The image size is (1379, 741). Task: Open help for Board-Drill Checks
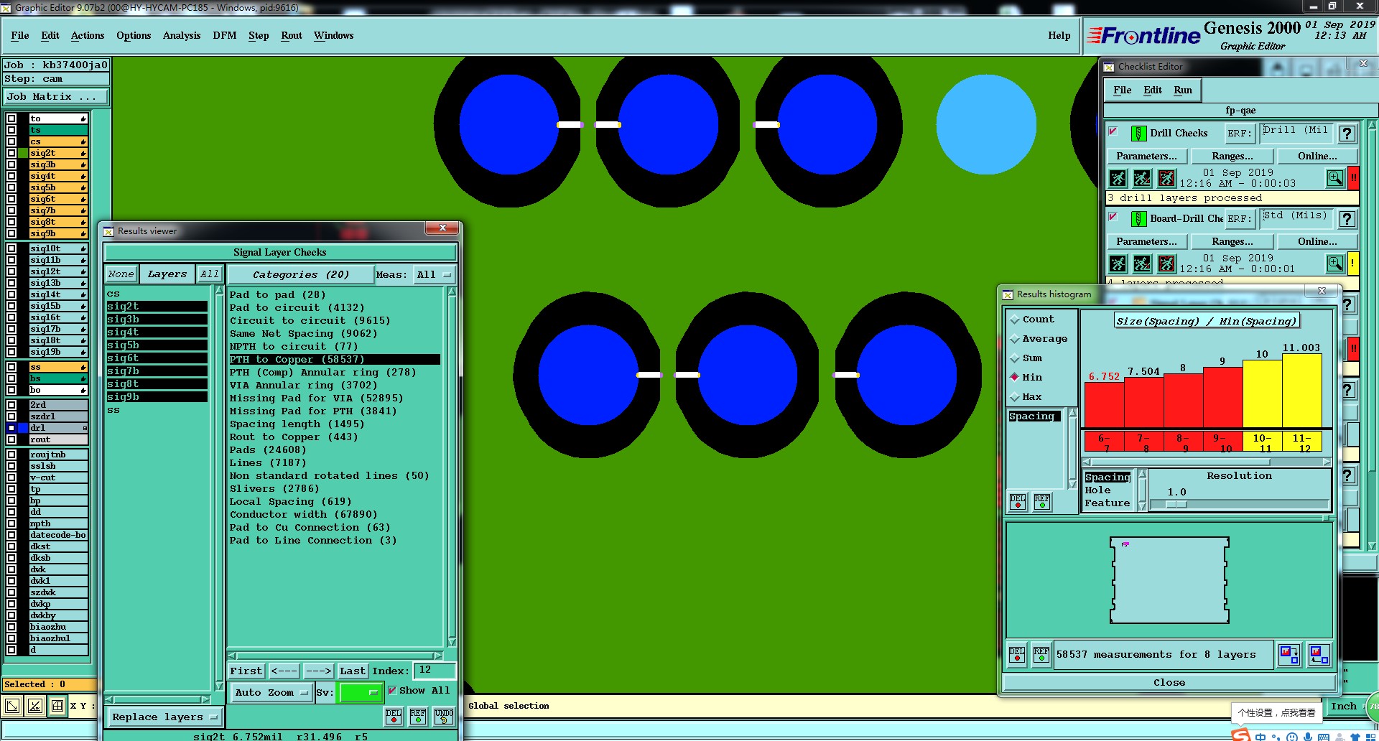1347,219
